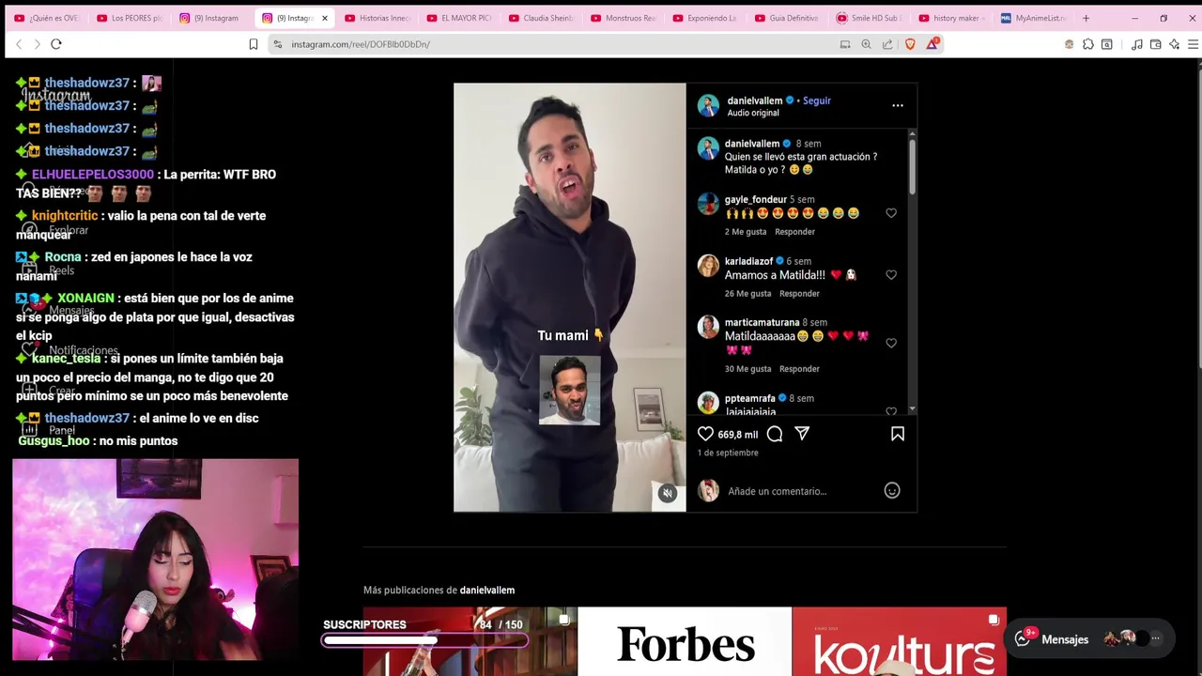Save the reel with the bookmark icon
The height and width of the screenshot is (676, 1202).
tap(898, 434)
